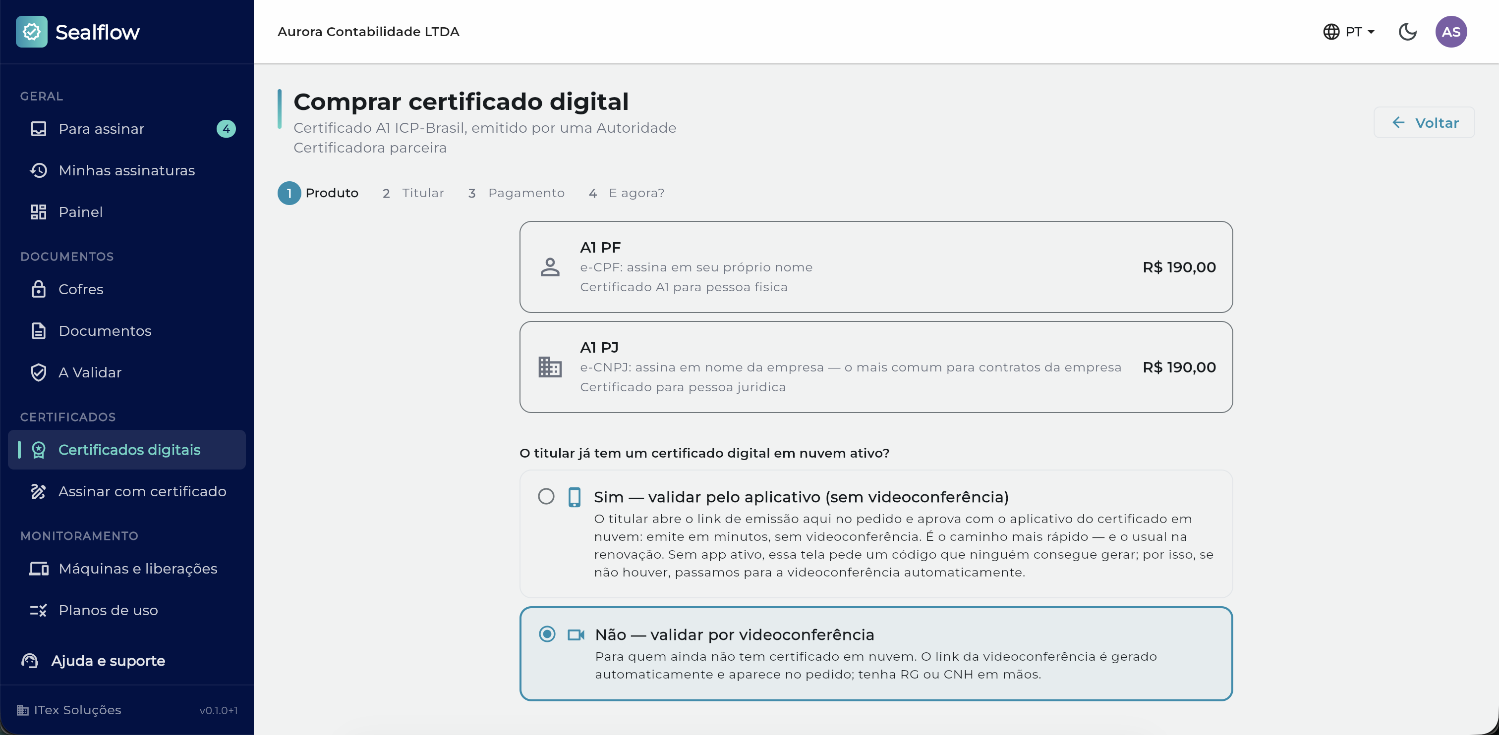1499x735 pixels.
Task: Toggle dark mode moon icon
Action: coord(1407,31)
